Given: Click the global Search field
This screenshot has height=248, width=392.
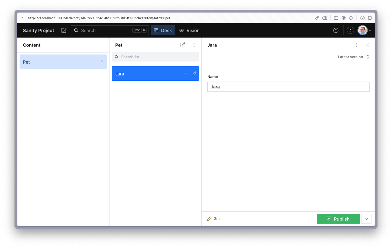Looking at the screenshot, I should (110, 30).
